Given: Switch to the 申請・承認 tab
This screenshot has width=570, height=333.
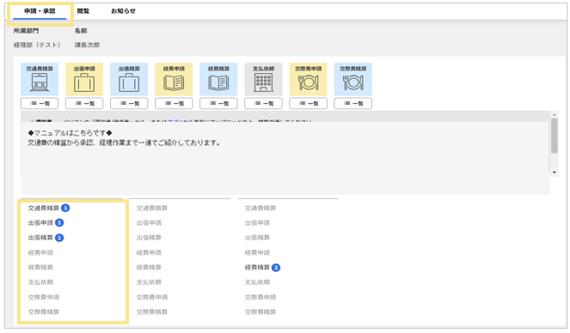Looking at the screenshot, I should (40, 11).
